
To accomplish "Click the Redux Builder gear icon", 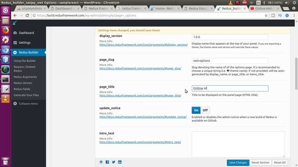I will click(15, 52).
